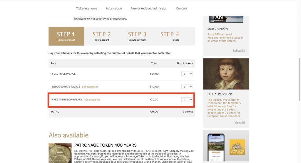Click the mobile app phone image
Viewport: 301px width, 163px height.
point(216,148)
